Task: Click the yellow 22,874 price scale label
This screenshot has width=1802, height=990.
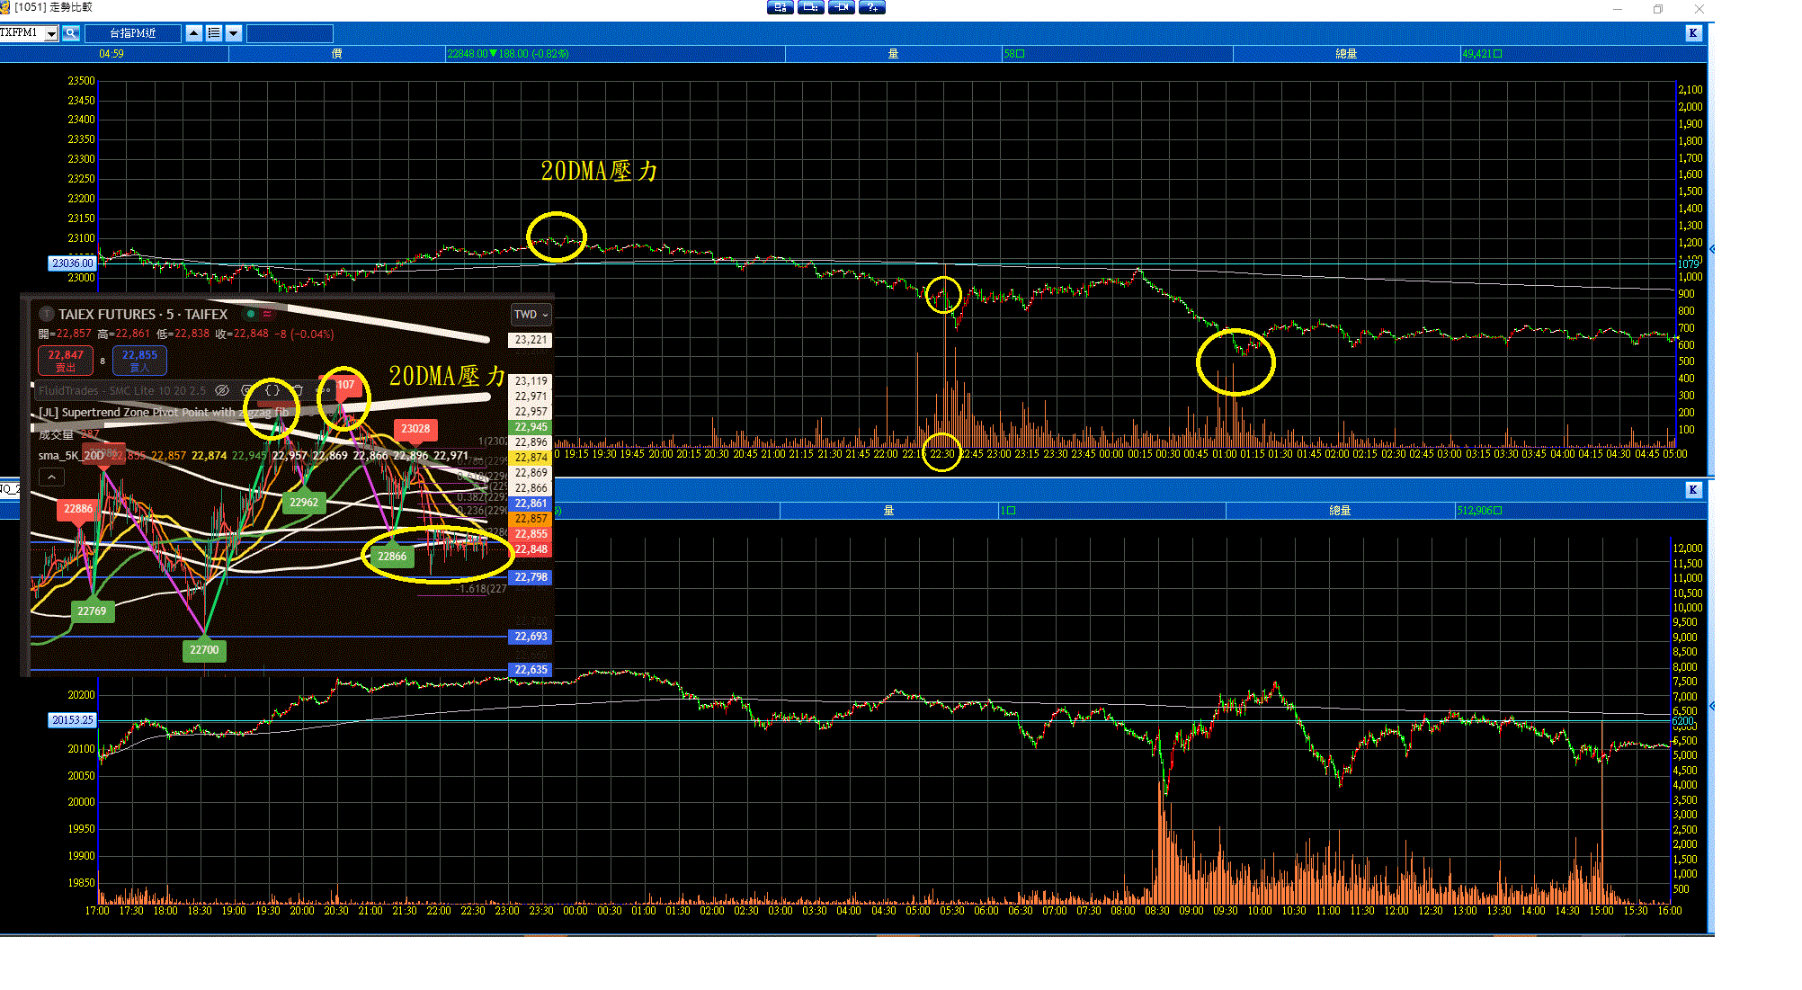Action: pyautogui.click(x=531, y=458)
